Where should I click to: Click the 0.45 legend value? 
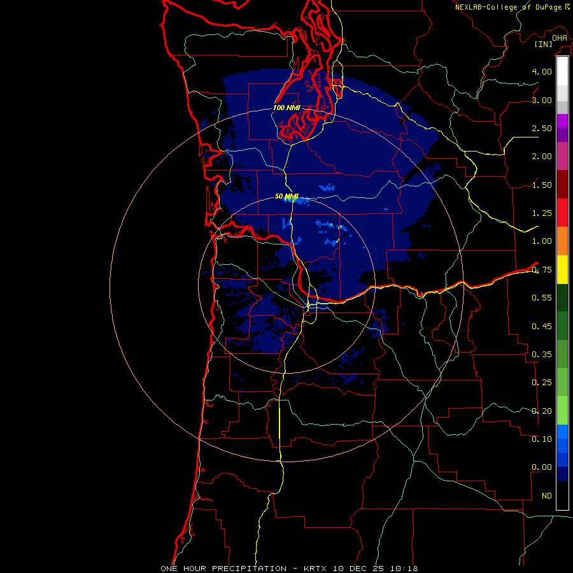click(542, 326)
